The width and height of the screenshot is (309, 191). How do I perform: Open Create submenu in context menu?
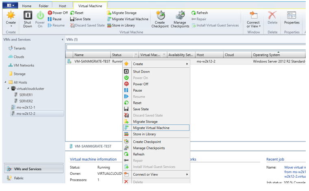pos(156,64)
